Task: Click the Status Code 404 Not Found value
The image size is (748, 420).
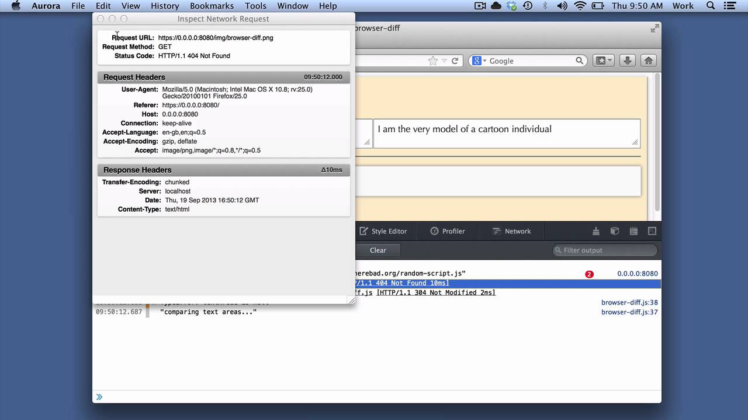Action: pyautogui.click(x=194, y=56)
